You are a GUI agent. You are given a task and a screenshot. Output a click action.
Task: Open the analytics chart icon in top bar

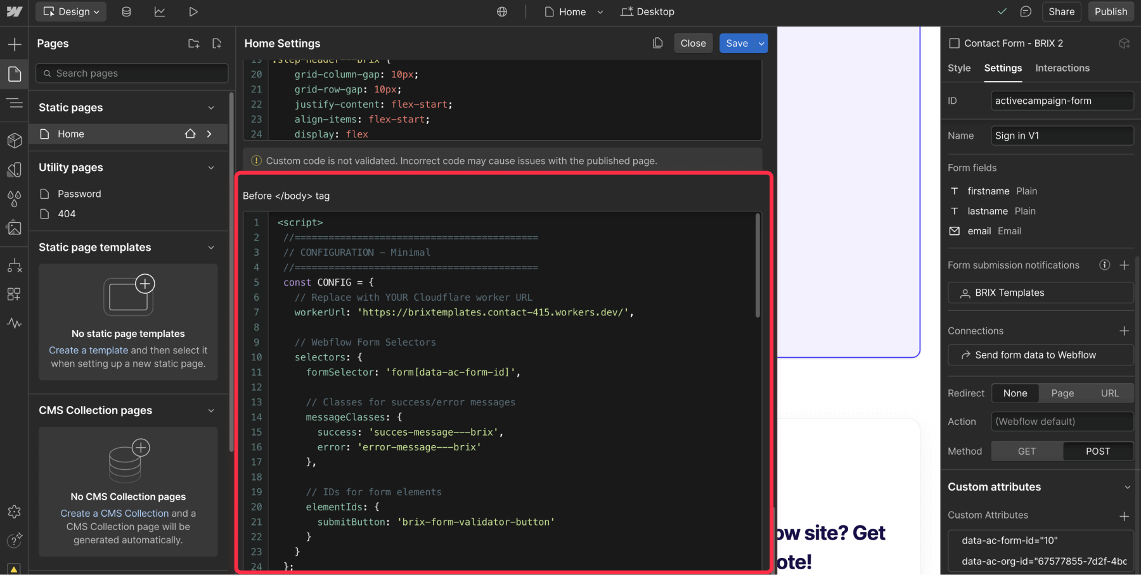[160, 11]
